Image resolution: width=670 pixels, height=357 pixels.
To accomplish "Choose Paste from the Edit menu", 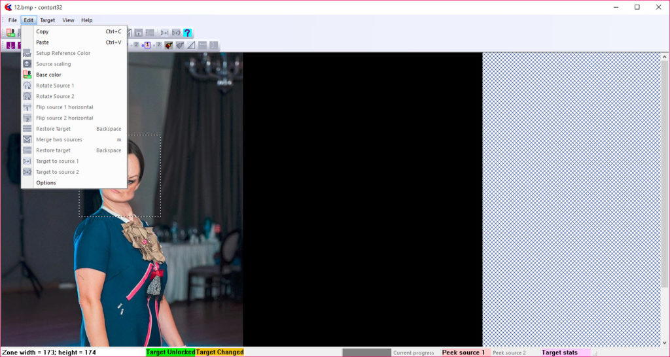I will (43, 42).
